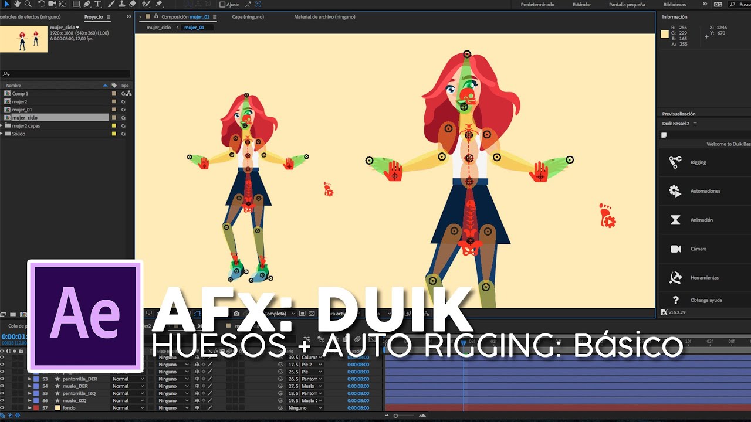Toggle the Ajuste snapping checkbox
The image size is (751, 422).
[222, 4]
